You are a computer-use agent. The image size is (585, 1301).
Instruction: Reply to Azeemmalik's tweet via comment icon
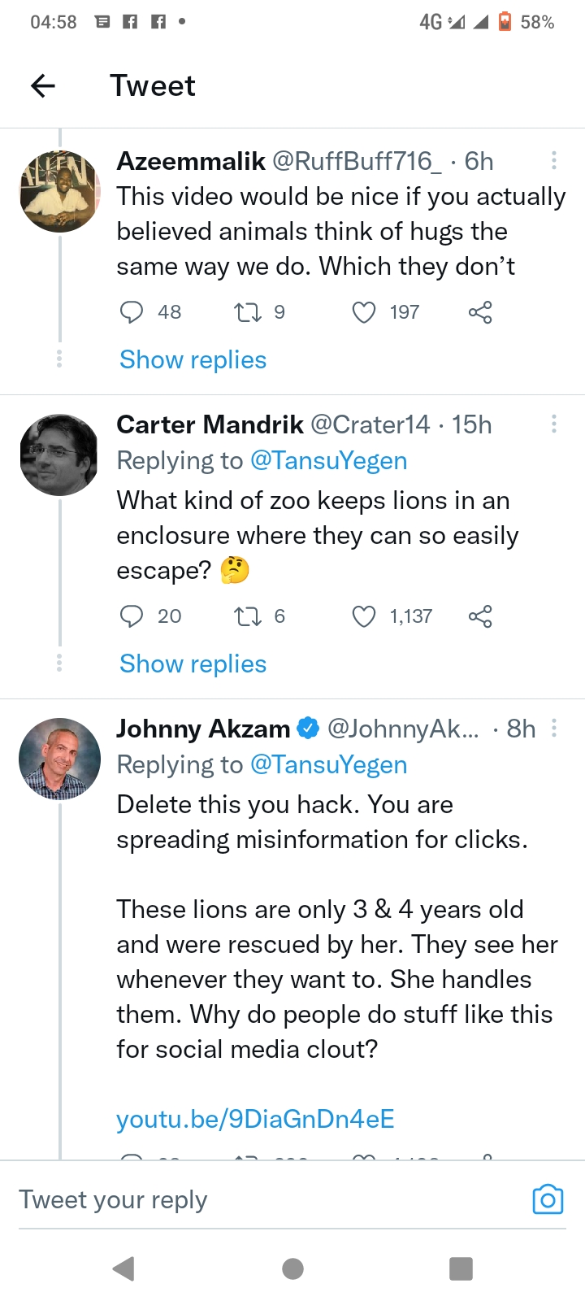(132, 312)
